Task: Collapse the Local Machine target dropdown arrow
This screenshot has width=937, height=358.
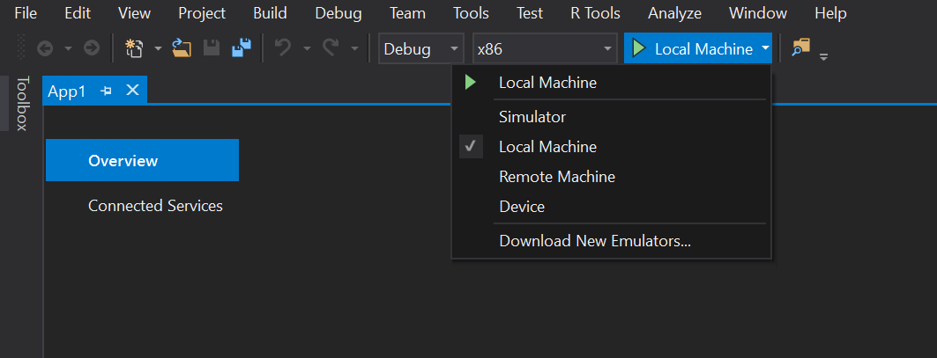Action: click(x=765, y=49)
